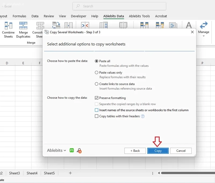215x183 pixels.
Task: Open help for Copy tables with headers
Action: (x=143, y=116)
